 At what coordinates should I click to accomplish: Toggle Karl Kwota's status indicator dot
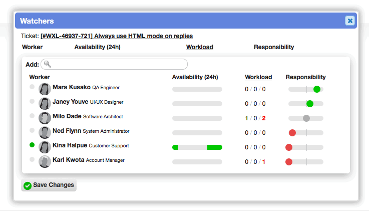32,159
